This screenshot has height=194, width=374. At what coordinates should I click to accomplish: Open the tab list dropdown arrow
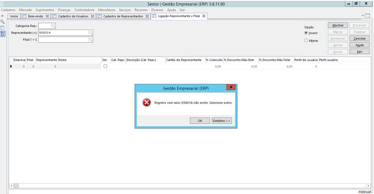363,16
